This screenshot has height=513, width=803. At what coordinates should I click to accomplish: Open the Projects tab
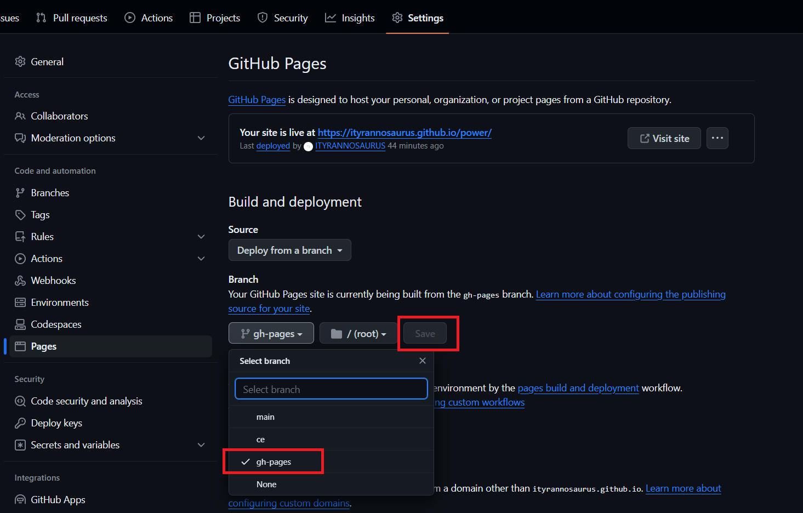pyautogui.click(x=215, y=18)
